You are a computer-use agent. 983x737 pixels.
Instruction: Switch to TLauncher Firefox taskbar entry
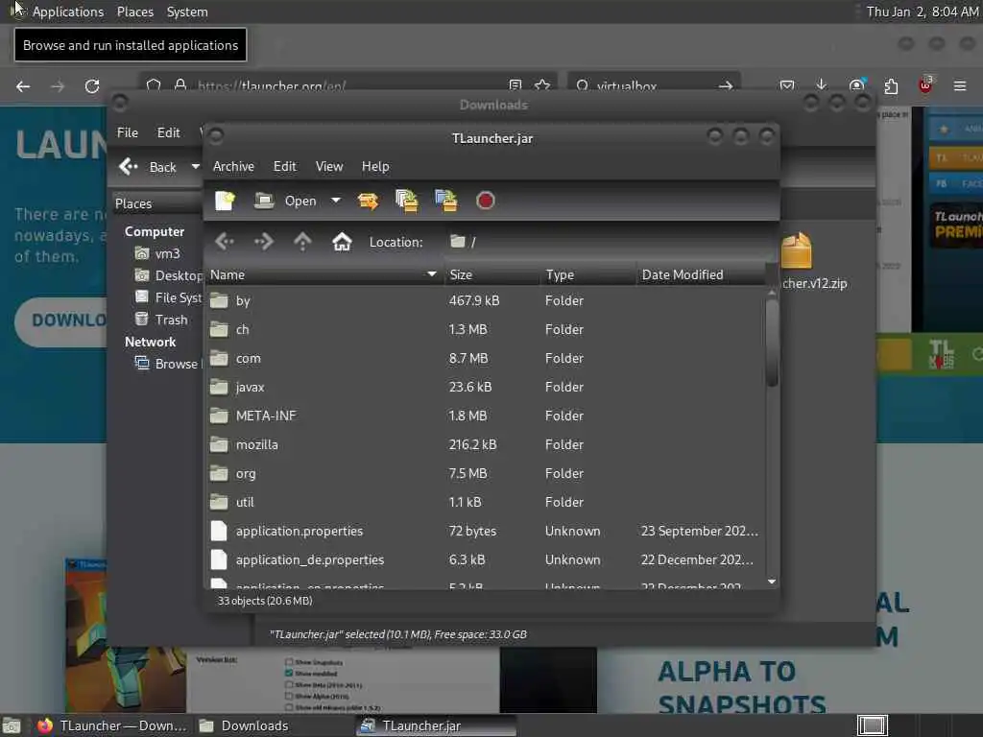pos(111,725)
